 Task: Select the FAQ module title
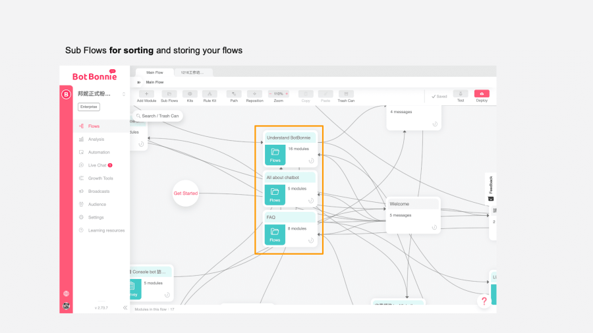point(271,217)
